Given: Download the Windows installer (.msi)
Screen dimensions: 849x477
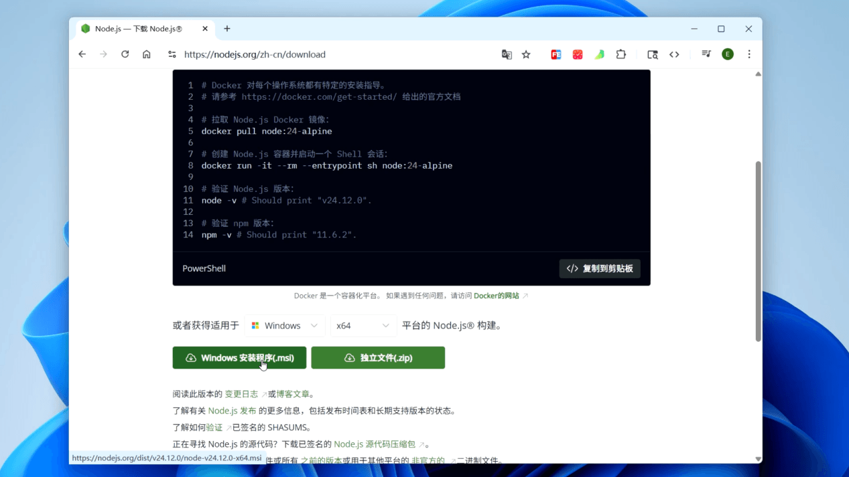Looking at the screenshot, I should (239, 358).
